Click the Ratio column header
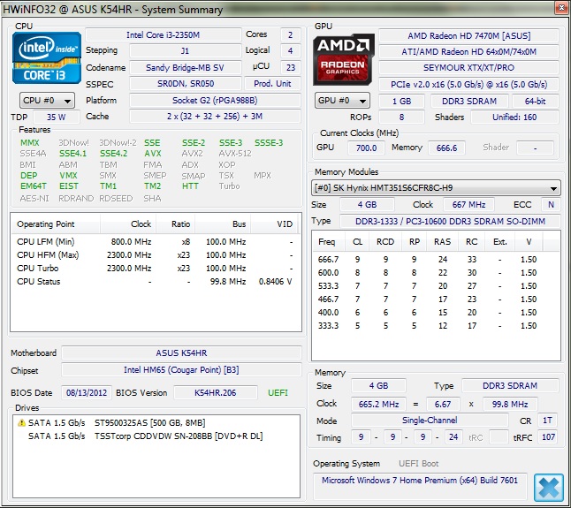This screenshot has height=508, width=571. pos(176,224)
